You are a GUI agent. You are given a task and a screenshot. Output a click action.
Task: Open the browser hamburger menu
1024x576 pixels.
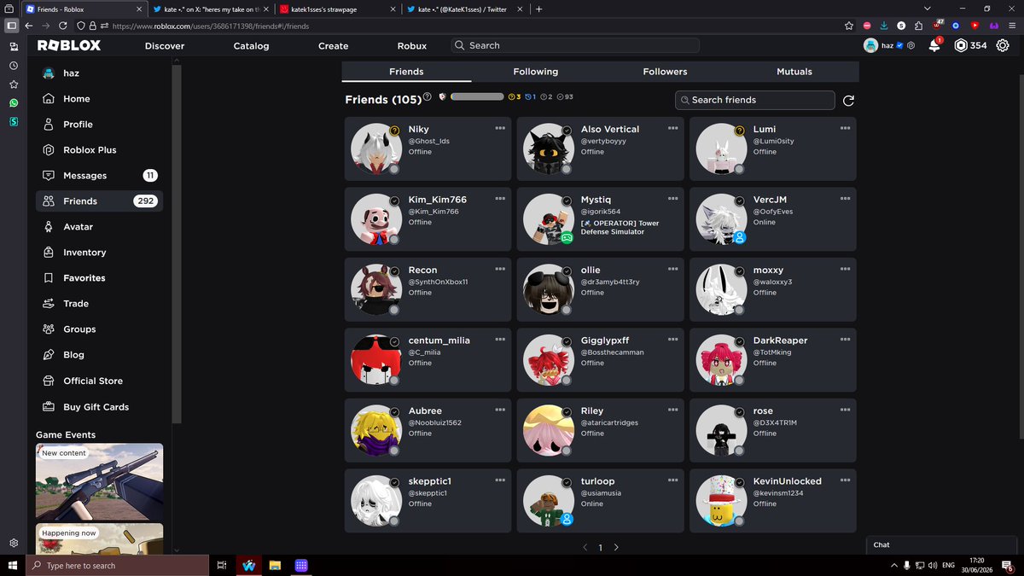pos(1011,26)
